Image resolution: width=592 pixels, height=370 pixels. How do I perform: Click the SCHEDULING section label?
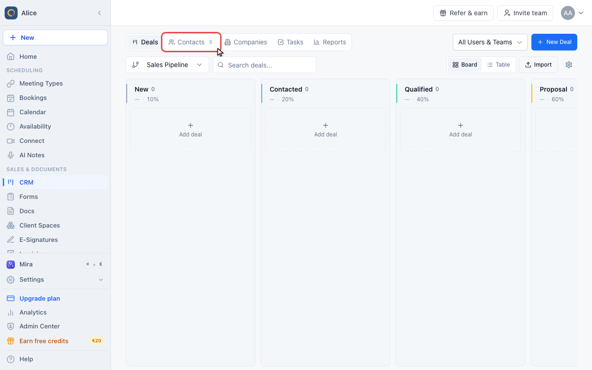[25, 70]
